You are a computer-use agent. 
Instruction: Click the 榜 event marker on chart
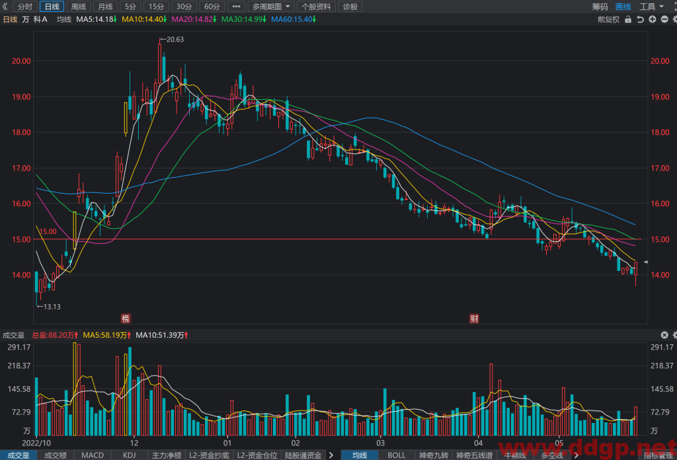point(126,319)
